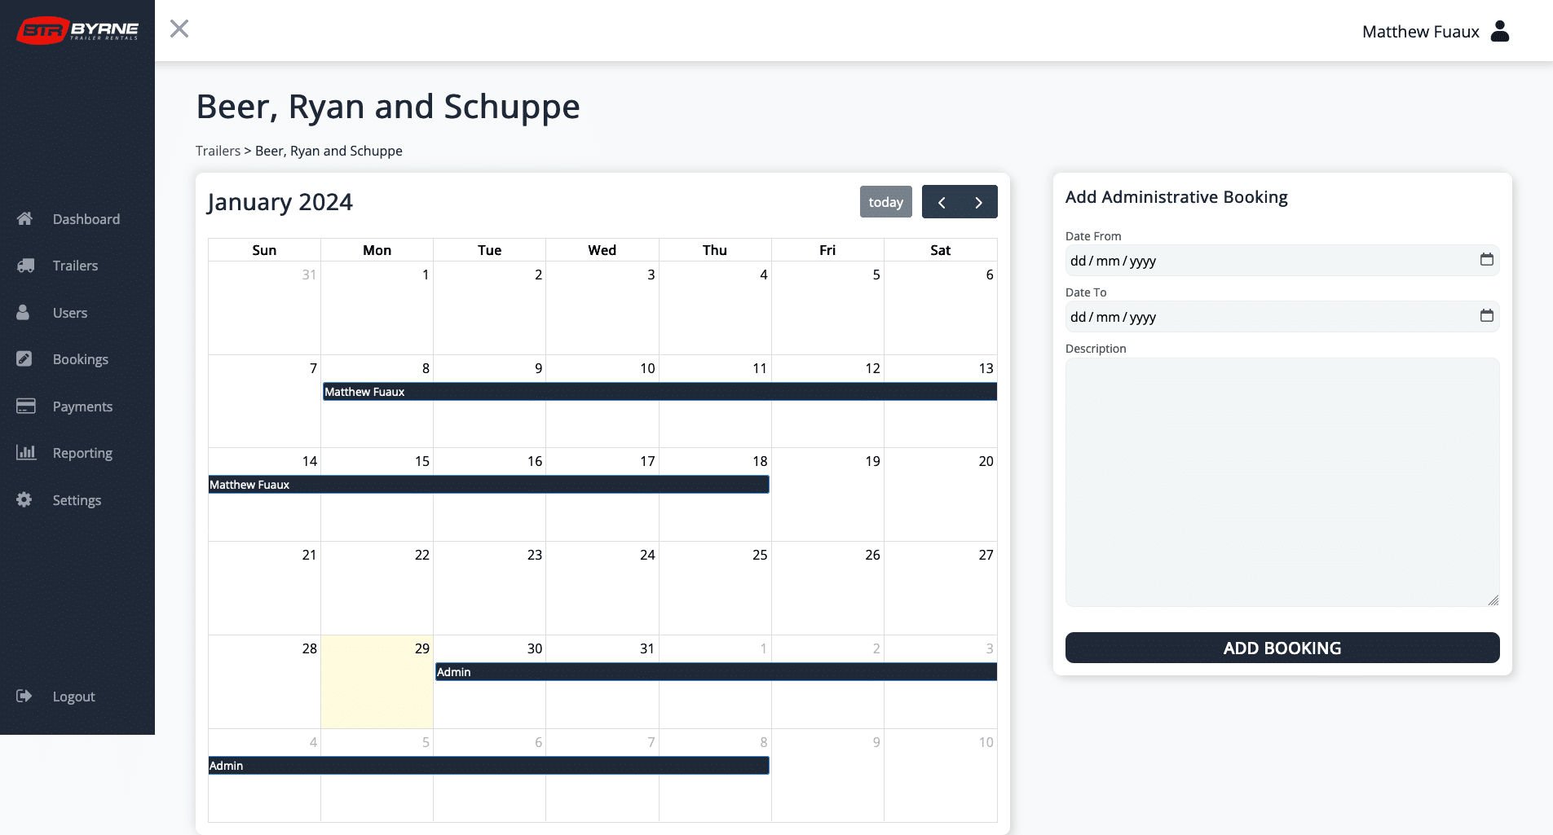Click the Settings gear icon
The height and width of the screenshot is (835, 1553).
tap(24, 500)
